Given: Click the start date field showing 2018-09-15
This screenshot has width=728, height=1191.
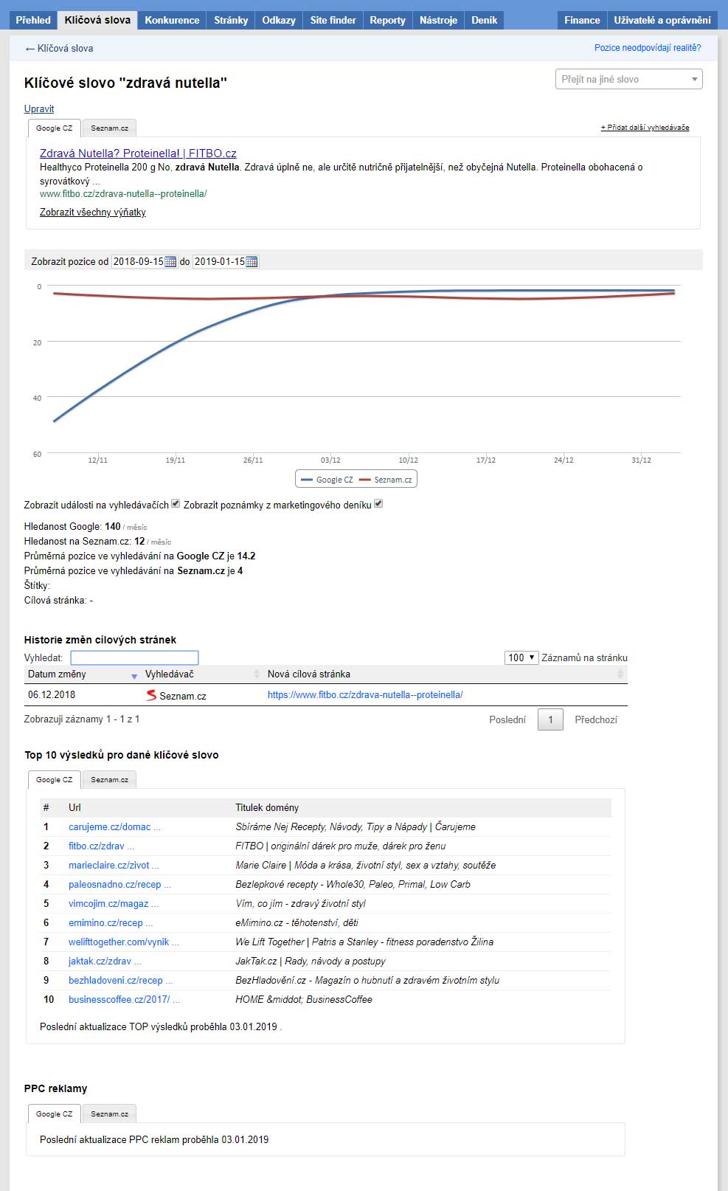Looking at the screenshot, I should pos(138,261).
